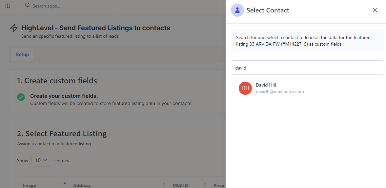Select the DH avatar of David Hill
Image resolution: width=386 pixels, height=188 pixels.
pos(245,88)
